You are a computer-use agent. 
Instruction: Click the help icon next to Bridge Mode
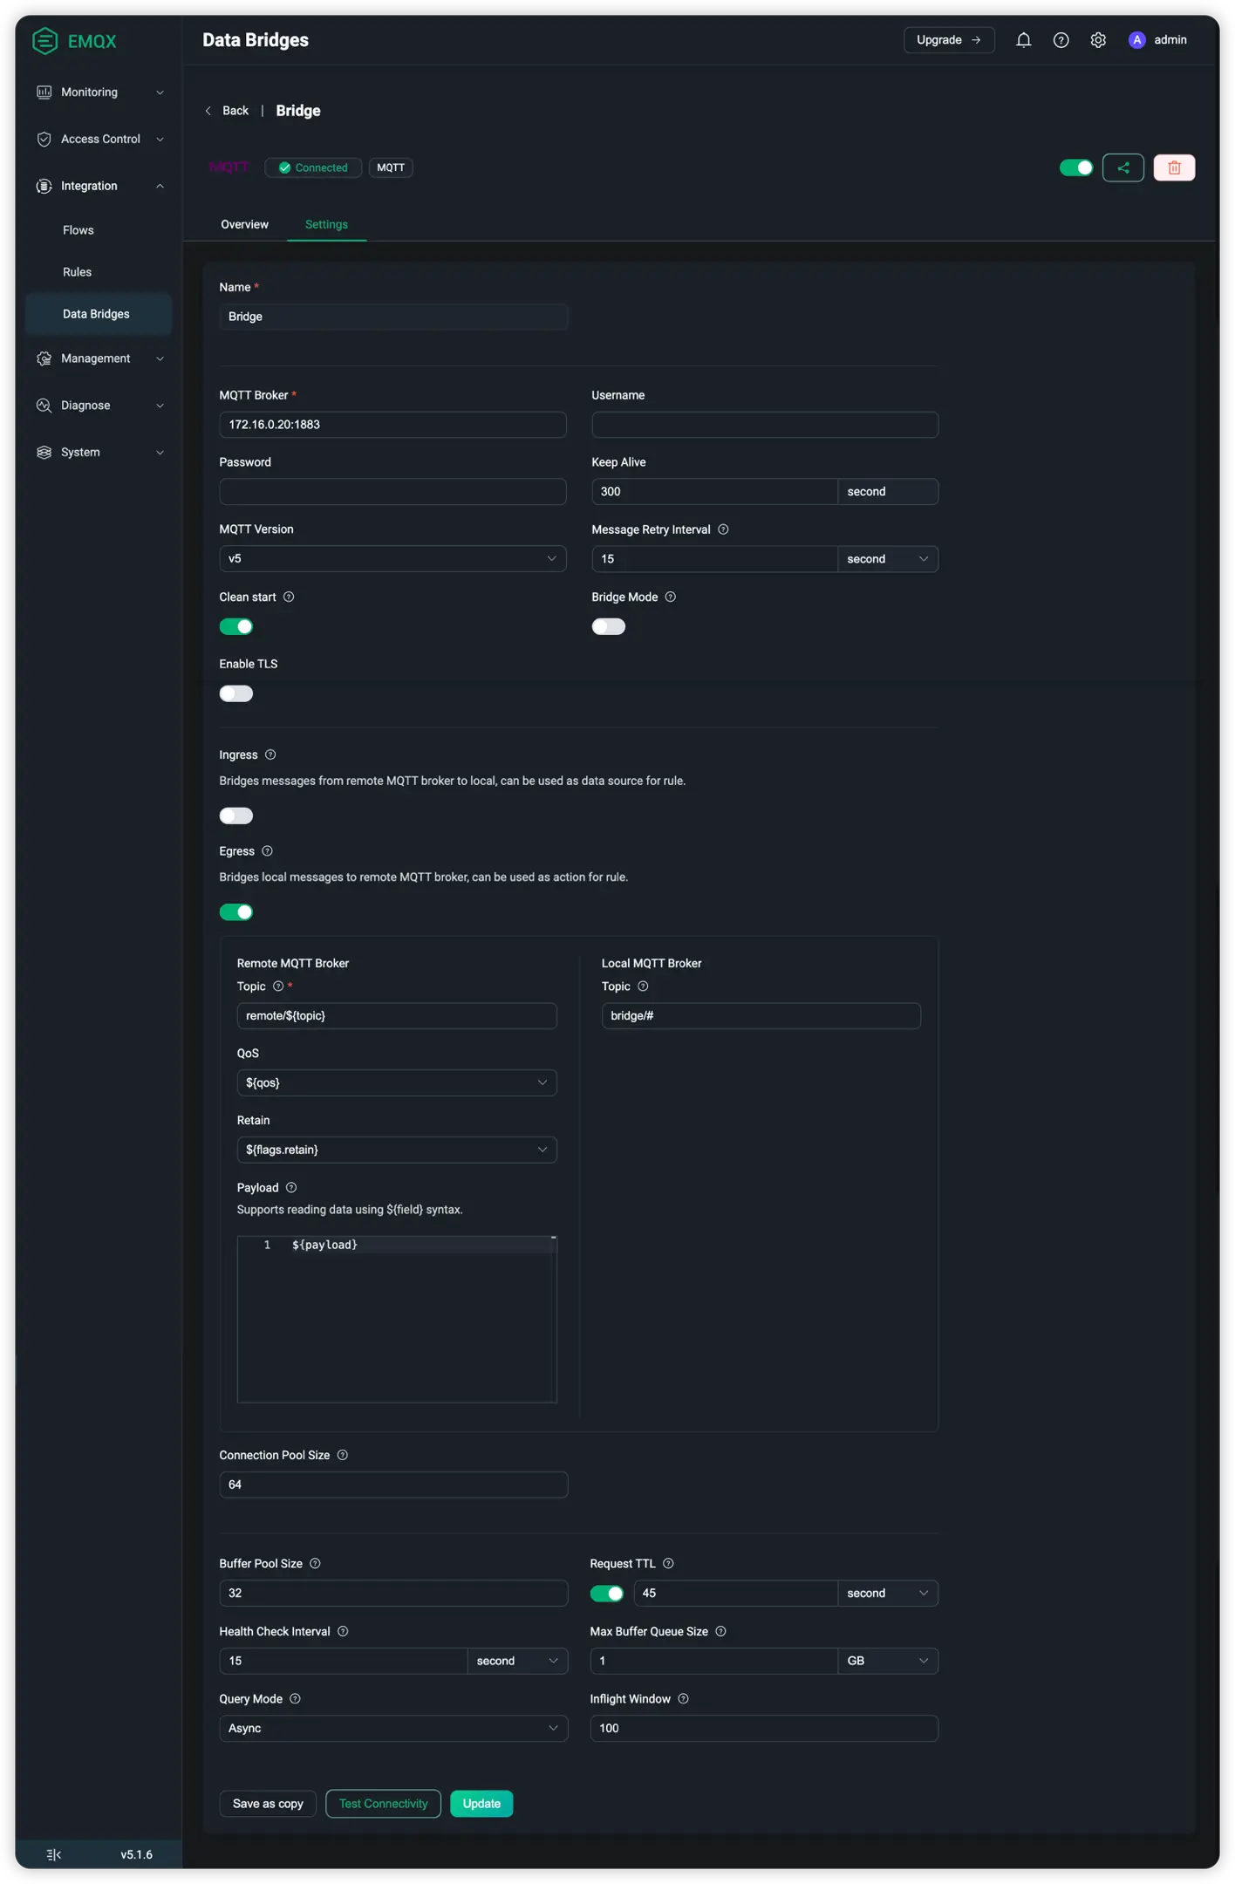pos(670,597)
